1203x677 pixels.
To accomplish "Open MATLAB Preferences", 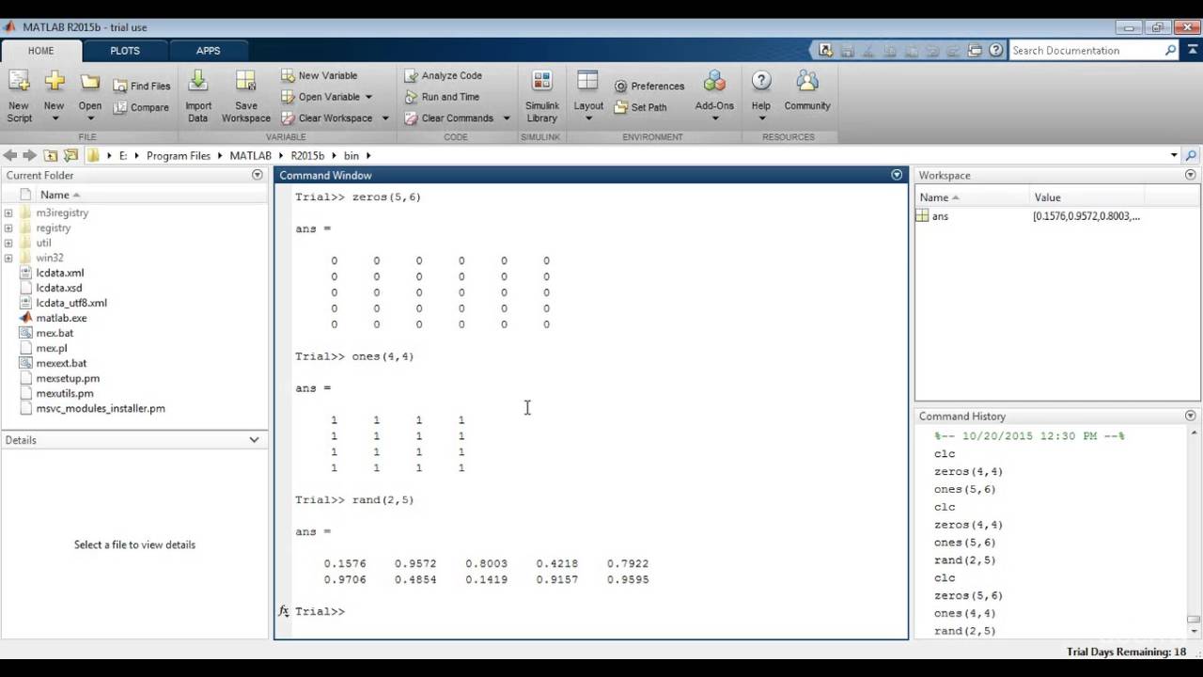I will [649, 86].
